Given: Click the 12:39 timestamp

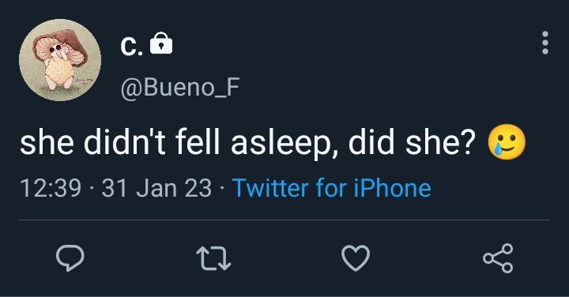Looking at the screenshot, I should point(51,189).
